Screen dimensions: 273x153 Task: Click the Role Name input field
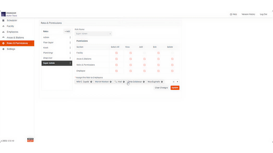pos(93,34)
